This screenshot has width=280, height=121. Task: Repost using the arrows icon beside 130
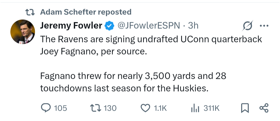tap(95, 108)
